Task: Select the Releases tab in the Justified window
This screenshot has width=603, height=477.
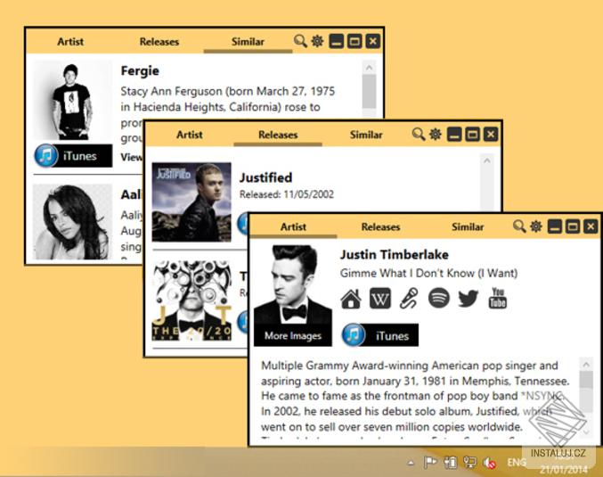Action: [278, 135]
